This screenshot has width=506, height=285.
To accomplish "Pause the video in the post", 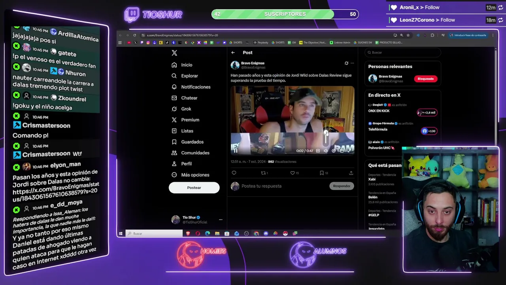I will click(236, 151).
